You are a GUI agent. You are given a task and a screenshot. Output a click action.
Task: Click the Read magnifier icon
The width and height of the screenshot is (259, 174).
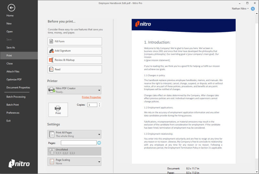(51, 69)
